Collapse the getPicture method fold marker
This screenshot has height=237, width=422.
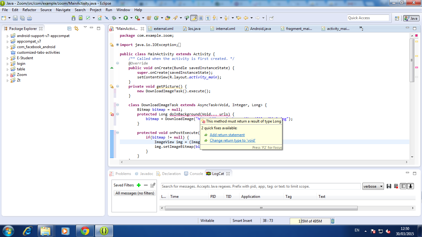click(117, 86)
